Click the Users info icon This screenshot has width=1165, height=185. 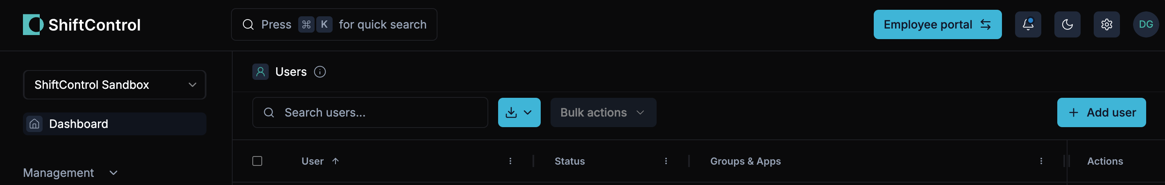click(x=320, y=72)
